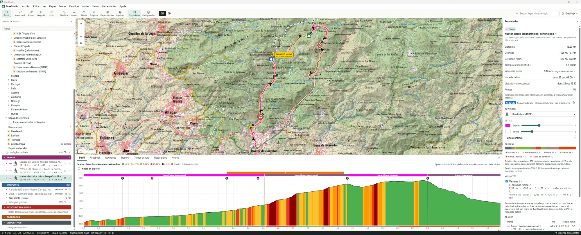Open the Avisos tab
Viewport: 581px width, 235px height.
pos(175,158)
